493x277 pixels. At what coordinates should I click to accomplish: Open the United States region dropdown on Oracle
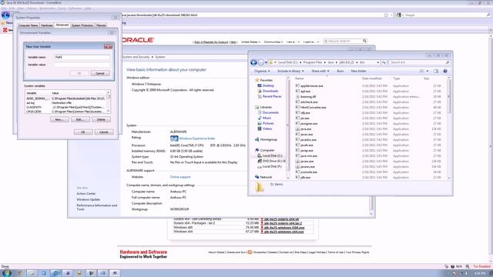250,42
